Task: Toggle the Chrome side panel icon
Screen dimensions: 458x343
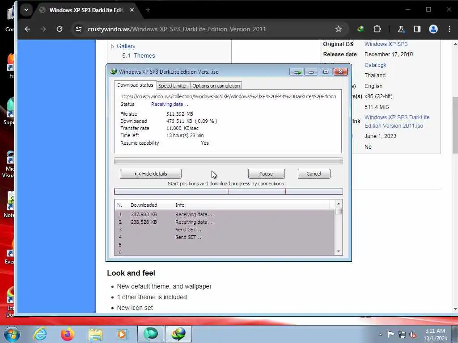Action: tap(417, 29)
